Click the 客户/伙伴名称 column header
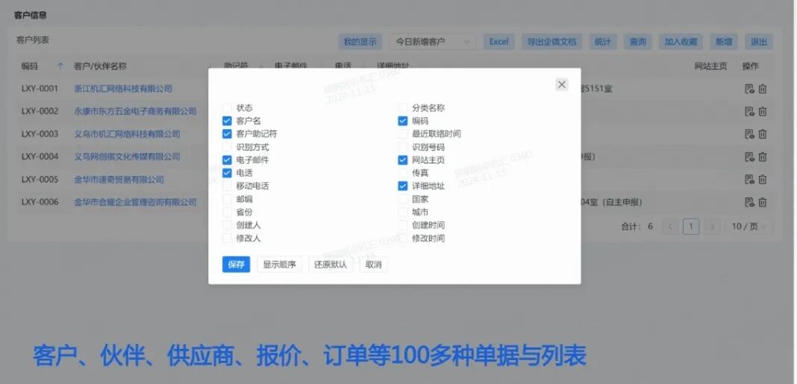This screenshot has height=384, width=797. [x=100, y=66]
